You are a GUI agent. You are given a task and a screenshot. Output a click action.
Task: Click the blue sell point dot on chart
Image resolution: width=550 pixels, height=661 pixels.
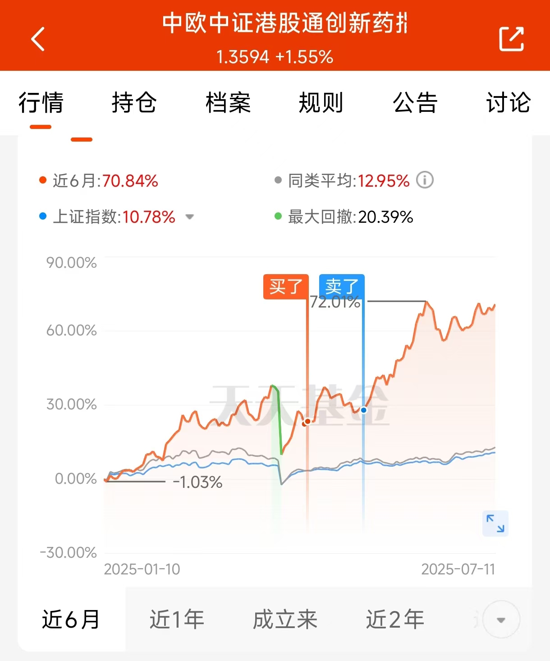[363, 410]
